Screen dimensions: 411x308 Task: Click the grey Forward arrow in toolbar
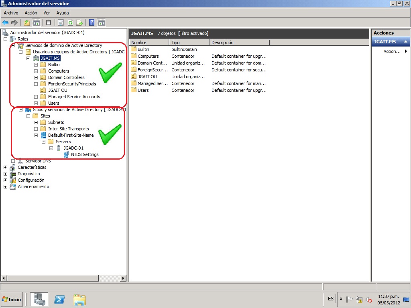pyautogui.click(x=15, y=23)
